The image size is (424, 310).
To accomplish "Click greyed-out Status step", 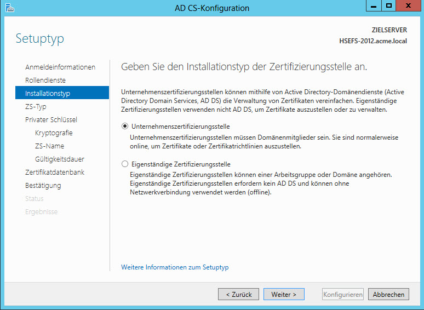I will (x=35, y=199).
